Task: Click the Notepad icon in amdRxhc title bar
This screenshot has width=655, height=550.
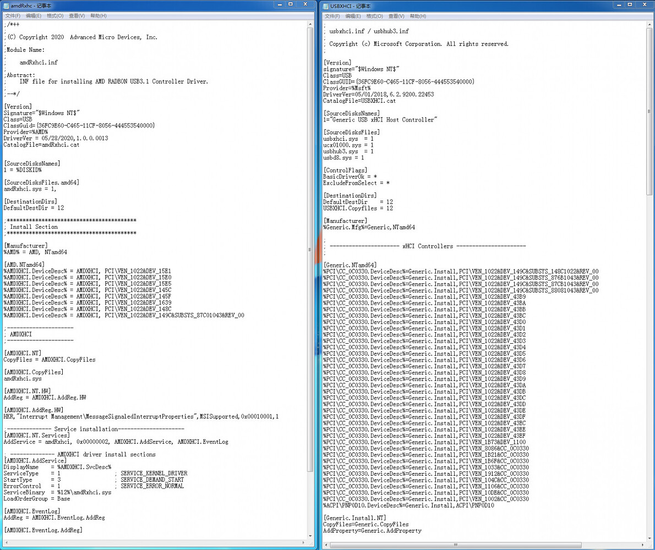Action: (6, 5)
